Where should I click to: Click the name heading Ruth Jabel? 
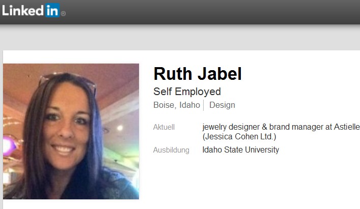point(198,74)
